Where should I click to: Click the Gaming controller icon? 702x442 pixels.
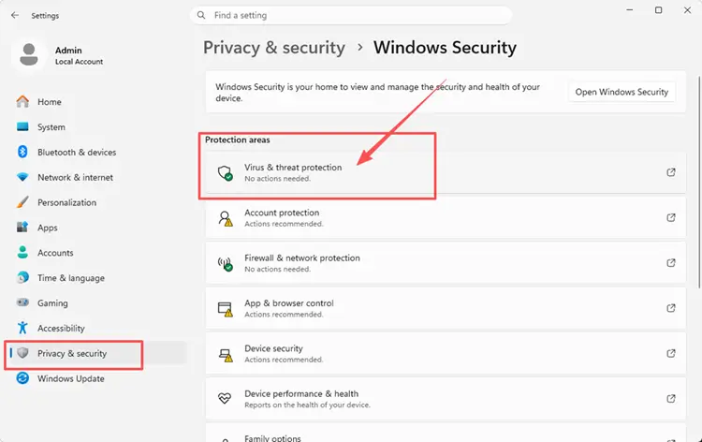tap(22, 302)
